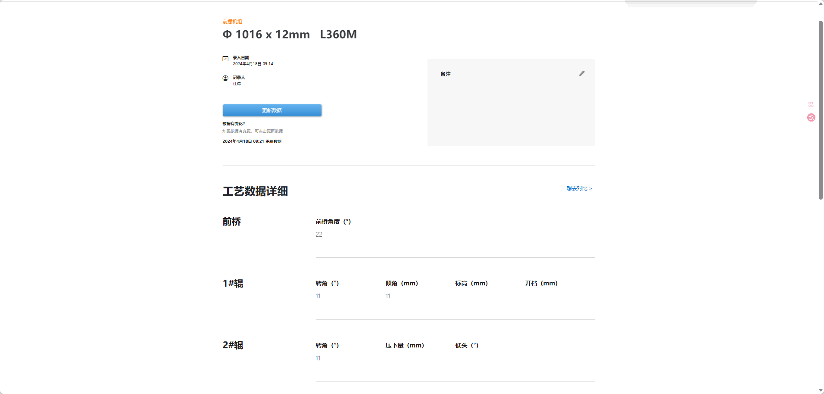Image resolution: width=824 pixels, height=394 pixels.
Task: Click the blue 更新数据 button
Action: coord(272,110)
